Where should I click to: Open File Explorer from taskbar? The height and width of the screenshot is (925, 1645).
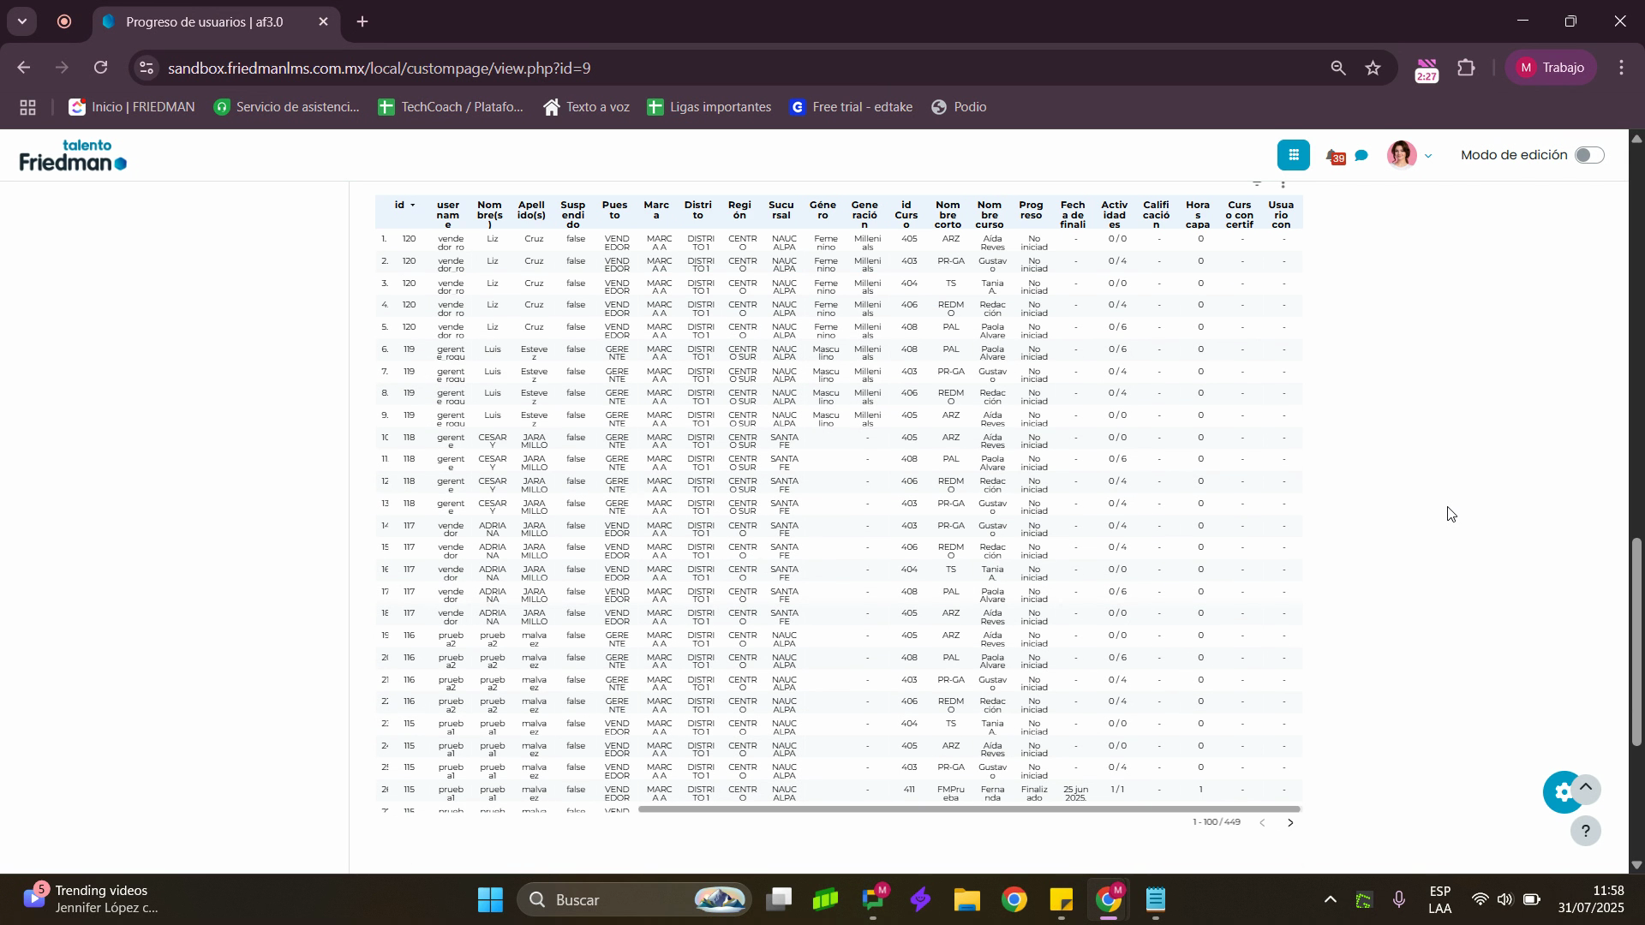coord(966,900)
